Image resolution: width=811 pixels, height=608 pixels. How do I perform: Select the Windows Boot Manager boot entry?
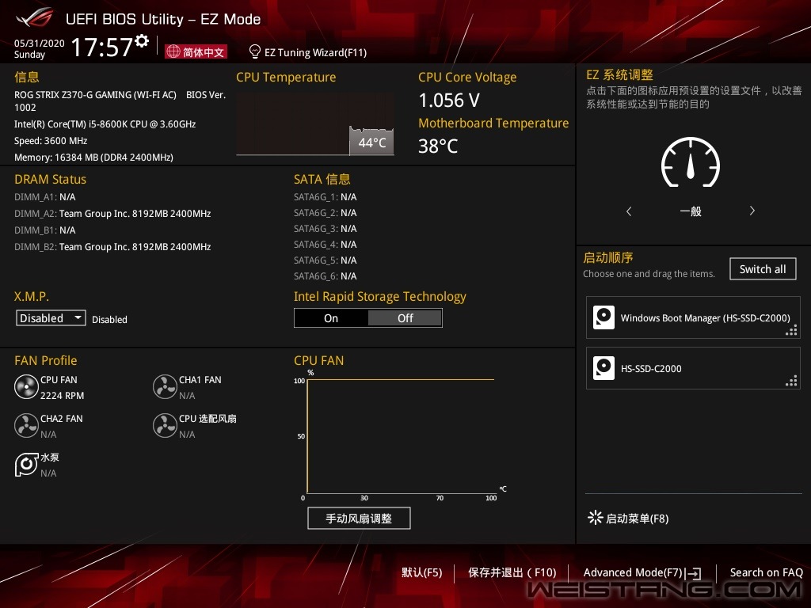(693, 318)
